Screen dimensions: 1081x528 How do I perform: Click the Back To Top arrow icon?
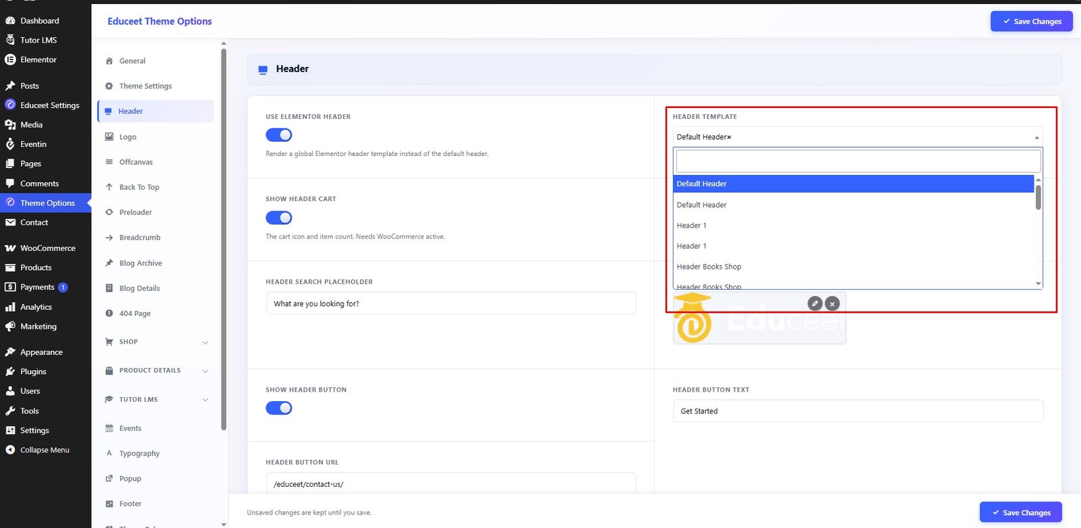[x=109, y=187]
